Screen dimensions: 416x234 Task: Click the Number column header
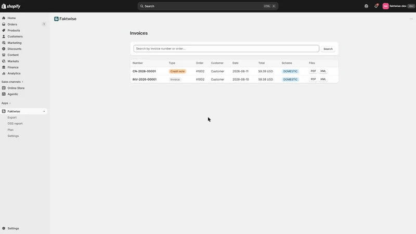tap(138, 63)
